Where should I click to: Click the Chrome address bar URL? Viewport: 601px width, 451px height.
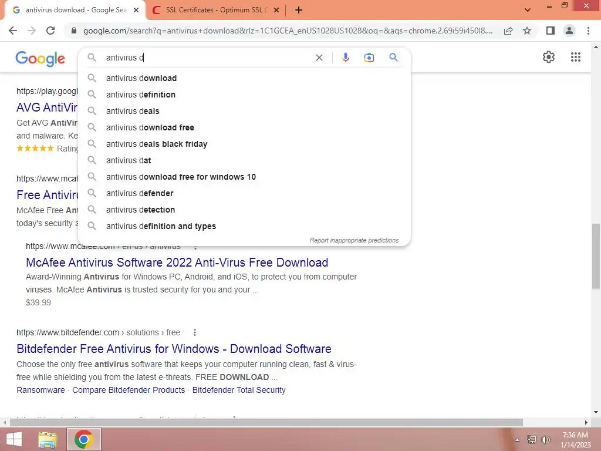point(288,31)
